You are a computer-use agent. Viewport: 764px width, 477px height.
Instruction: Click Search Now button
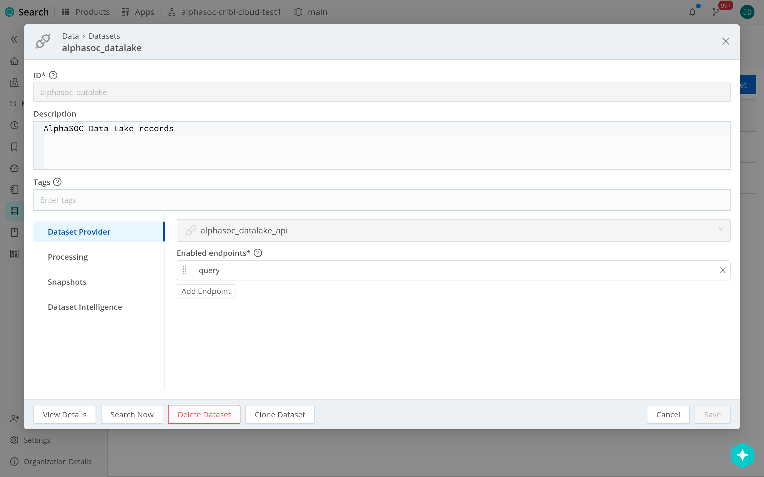[132, 414]
